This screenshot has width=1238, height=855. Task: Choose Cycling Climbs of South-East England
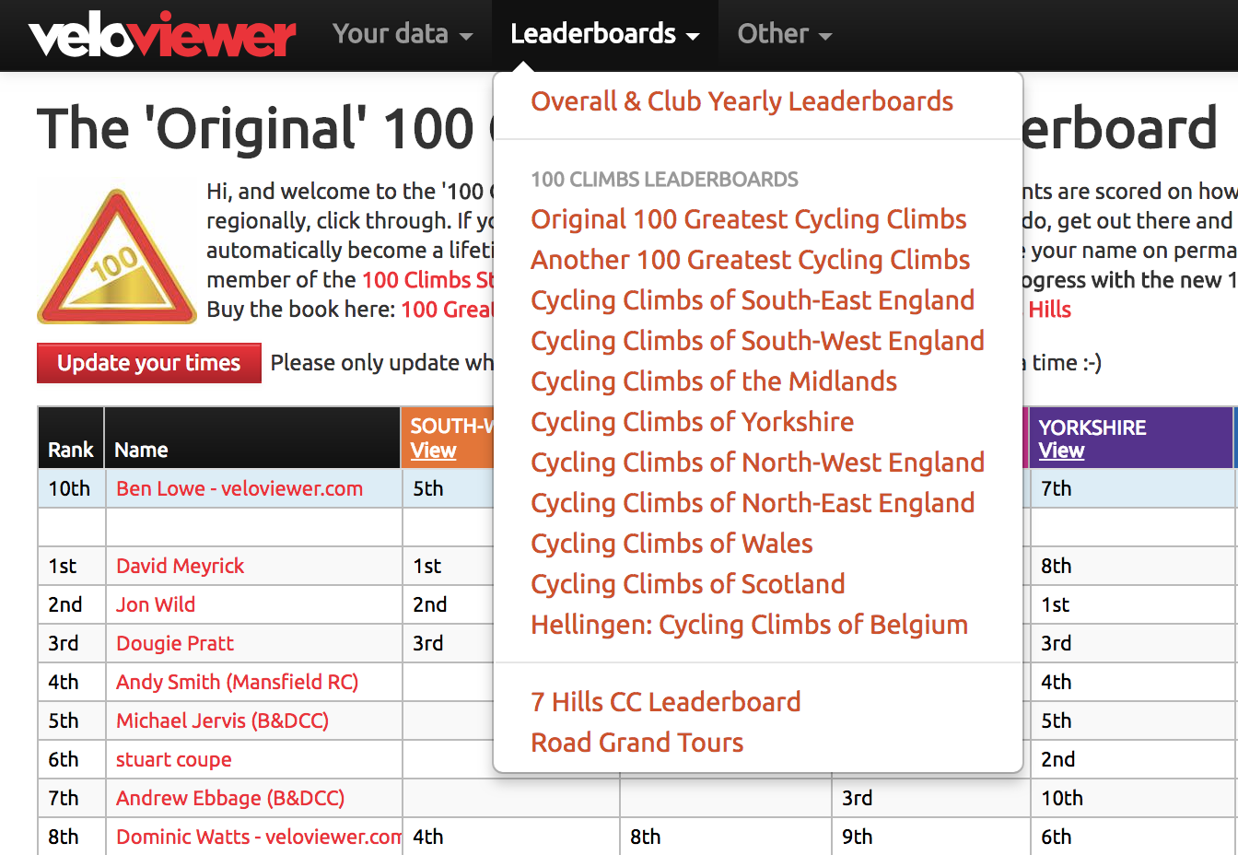coord(753,300)
